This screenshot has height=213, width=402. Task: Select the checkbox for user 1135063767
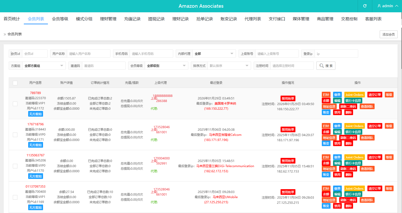click(15, 166)
